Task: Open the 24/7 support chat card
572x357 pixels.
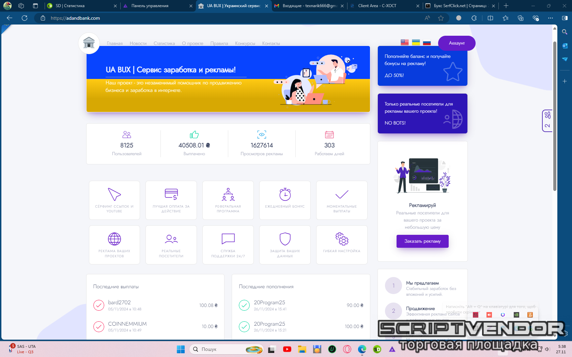Action: [x=228, y=245]
